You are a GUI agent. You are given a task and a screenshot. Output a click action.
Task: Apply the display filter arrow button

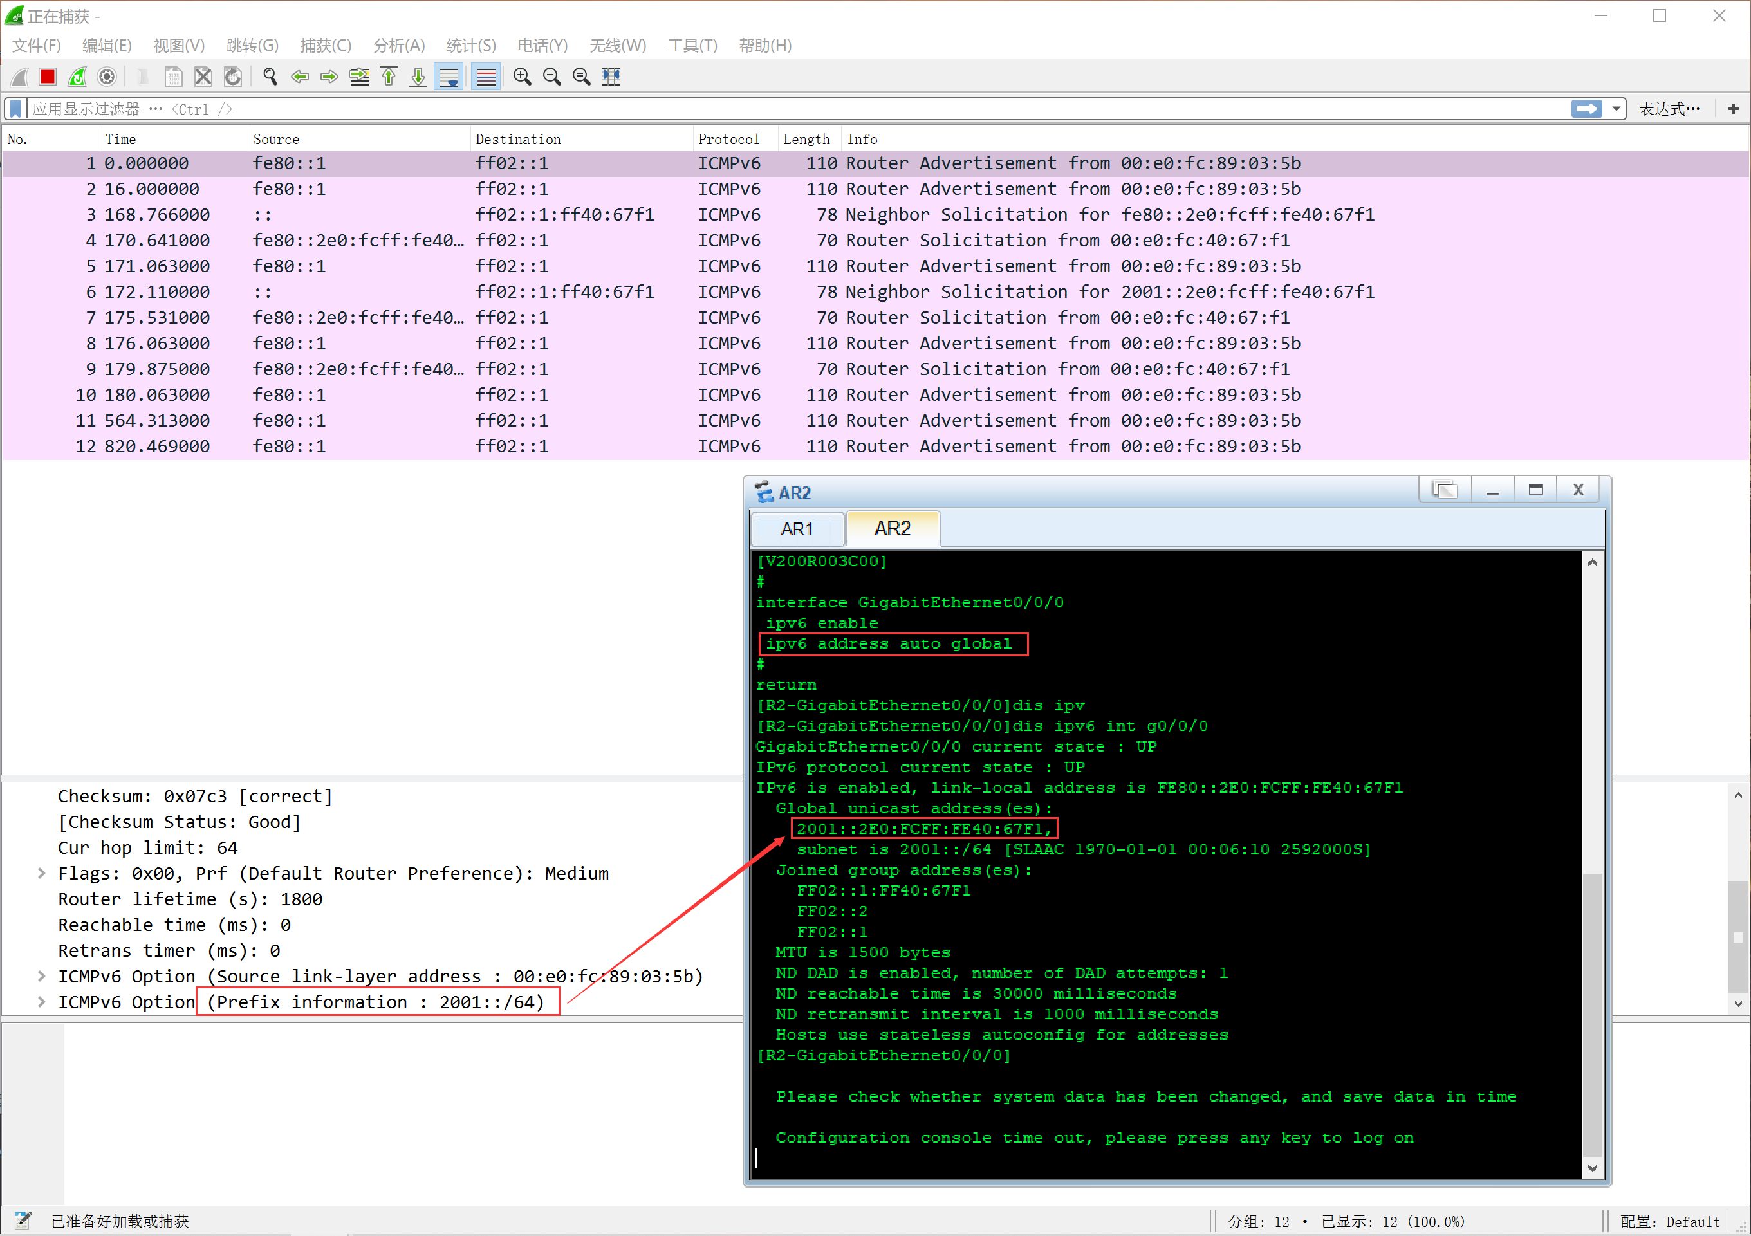(x=1586, y=109)
